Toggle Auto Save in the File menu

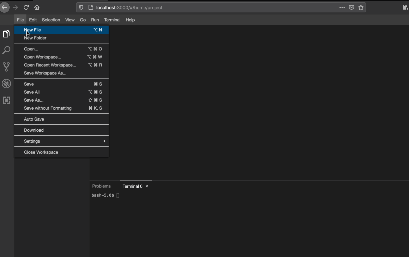pos(34,119)
